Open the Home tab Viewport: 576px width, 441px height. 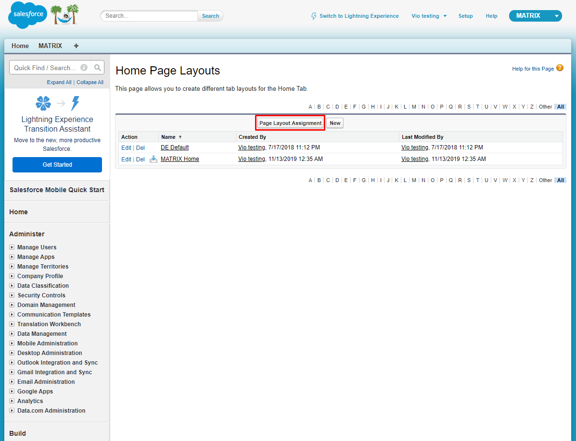coord(20,46)
